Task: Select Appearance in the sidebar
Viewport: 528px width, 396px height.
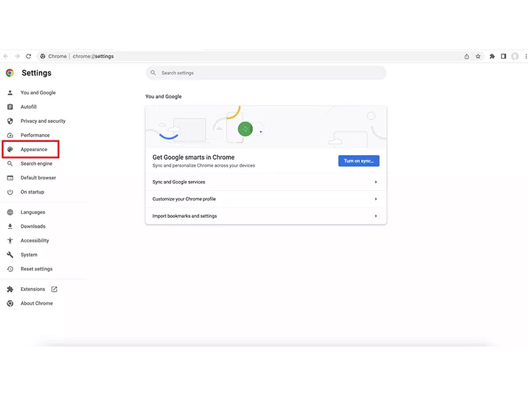Action: pos(34,149)
